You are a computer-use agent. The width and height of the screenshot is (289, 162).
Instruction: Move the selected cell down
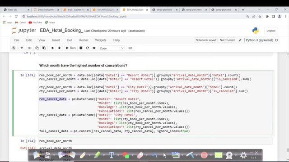pyautogui.click(x=59, y=48)
